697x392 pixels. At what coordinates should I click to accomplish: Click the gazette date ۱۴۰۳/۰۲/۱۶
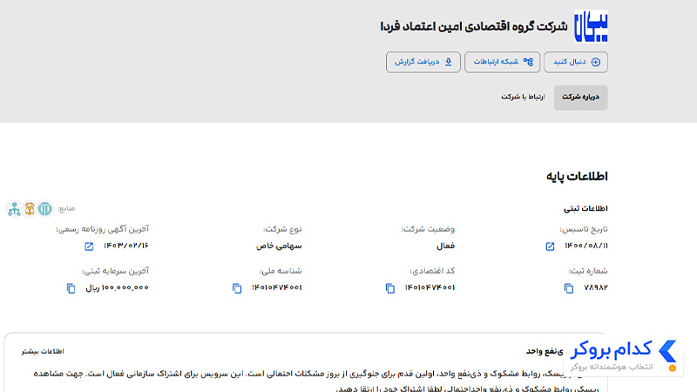click(126, 246)
